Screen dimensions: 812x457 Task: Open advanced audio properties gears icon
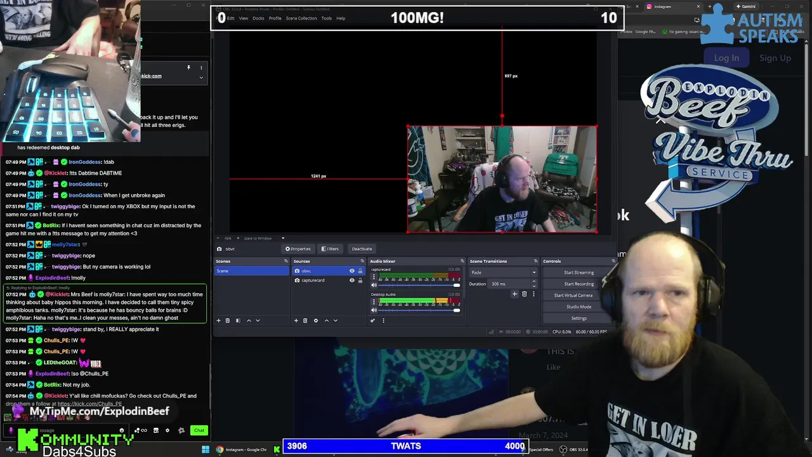(373, 321)
